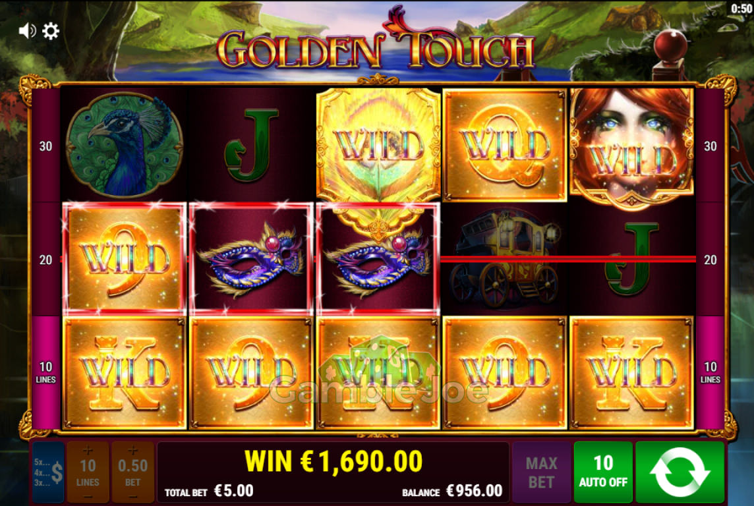Click the purple mask on second reel

(x=252, y=260)
